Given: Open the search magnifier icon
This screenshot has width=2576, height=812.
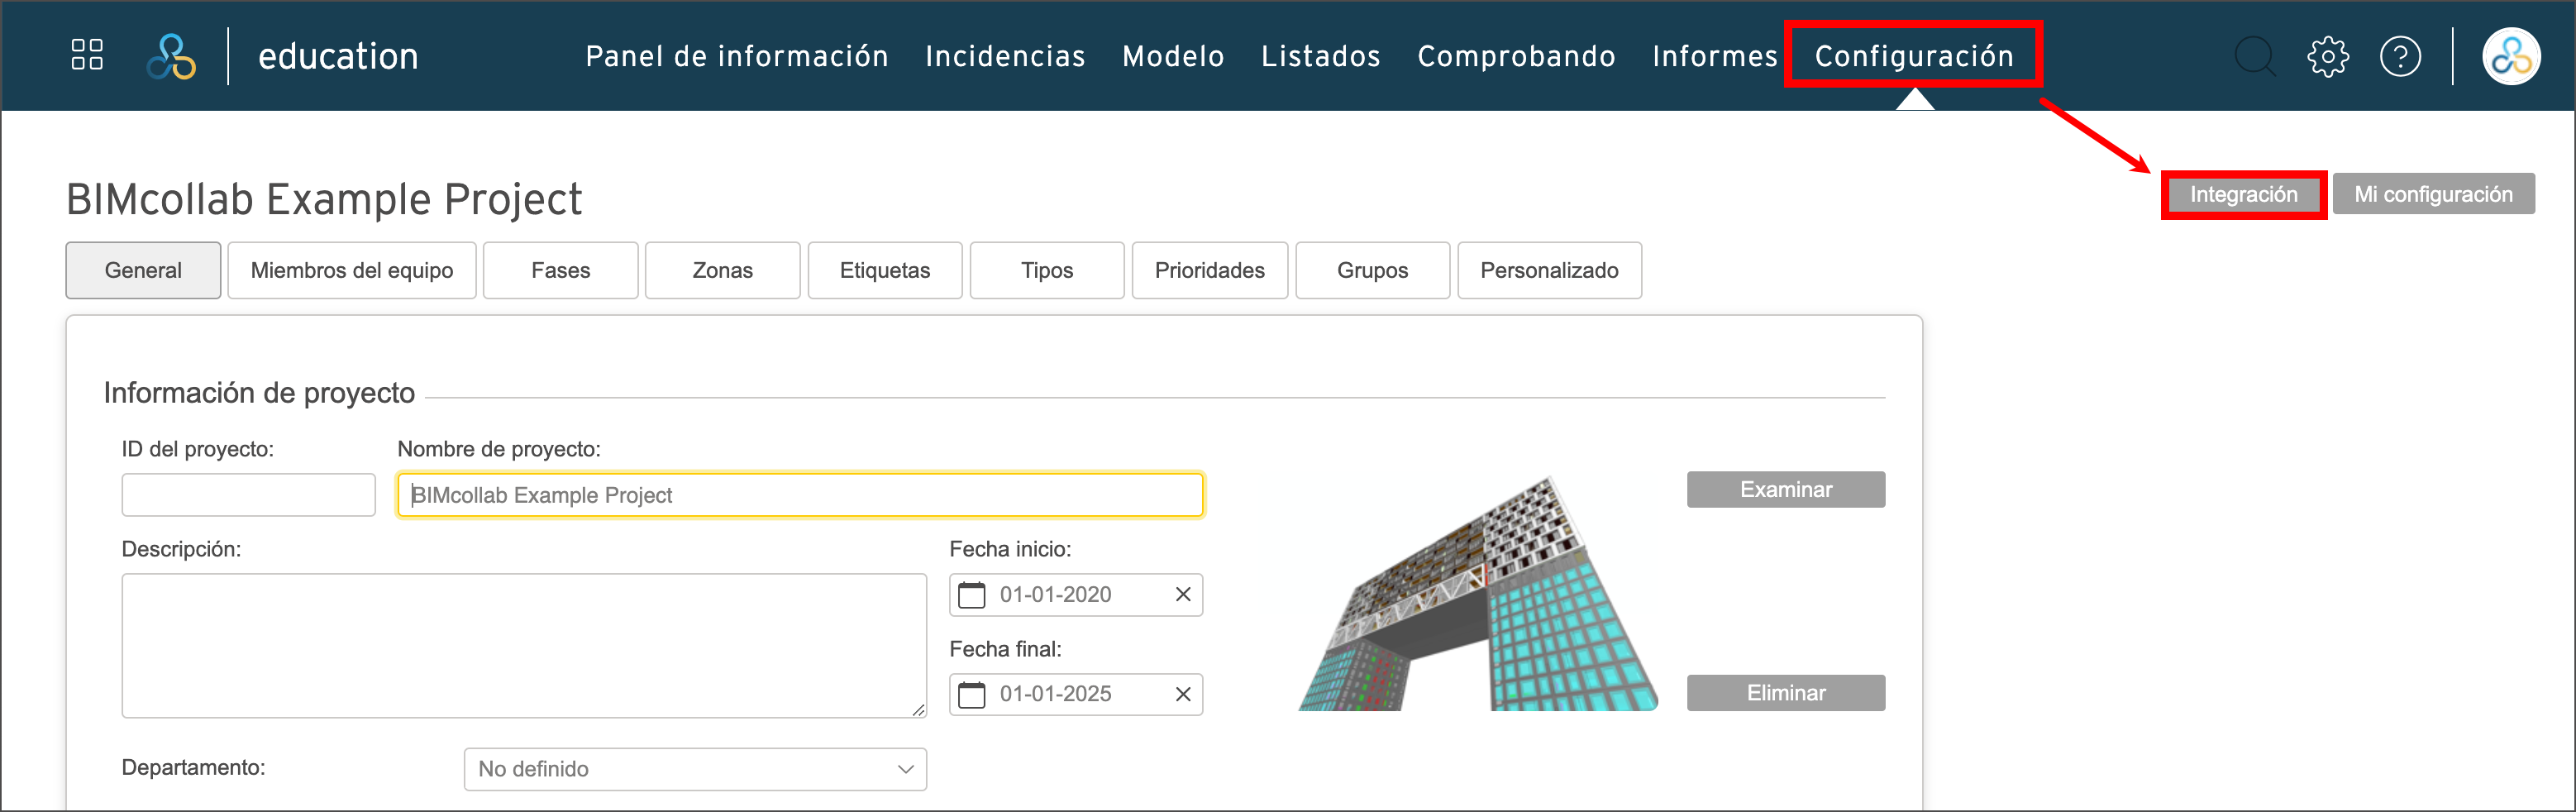Looking at the screenshot, I should [x=2255, y=56].
